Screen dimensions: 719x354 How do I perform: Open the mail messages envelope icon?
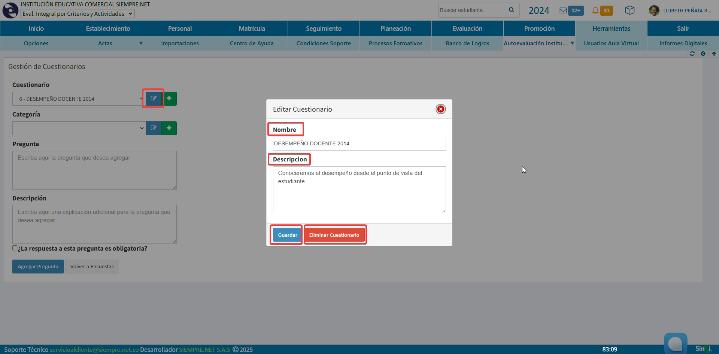[563, 10]
